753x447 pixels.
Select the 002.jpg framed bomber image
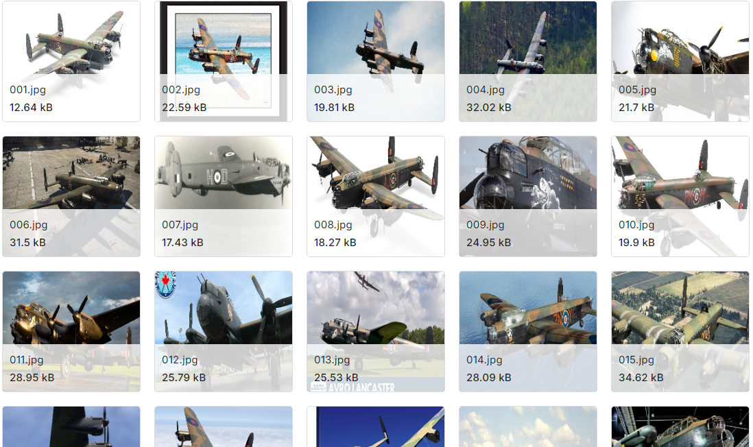224,62
